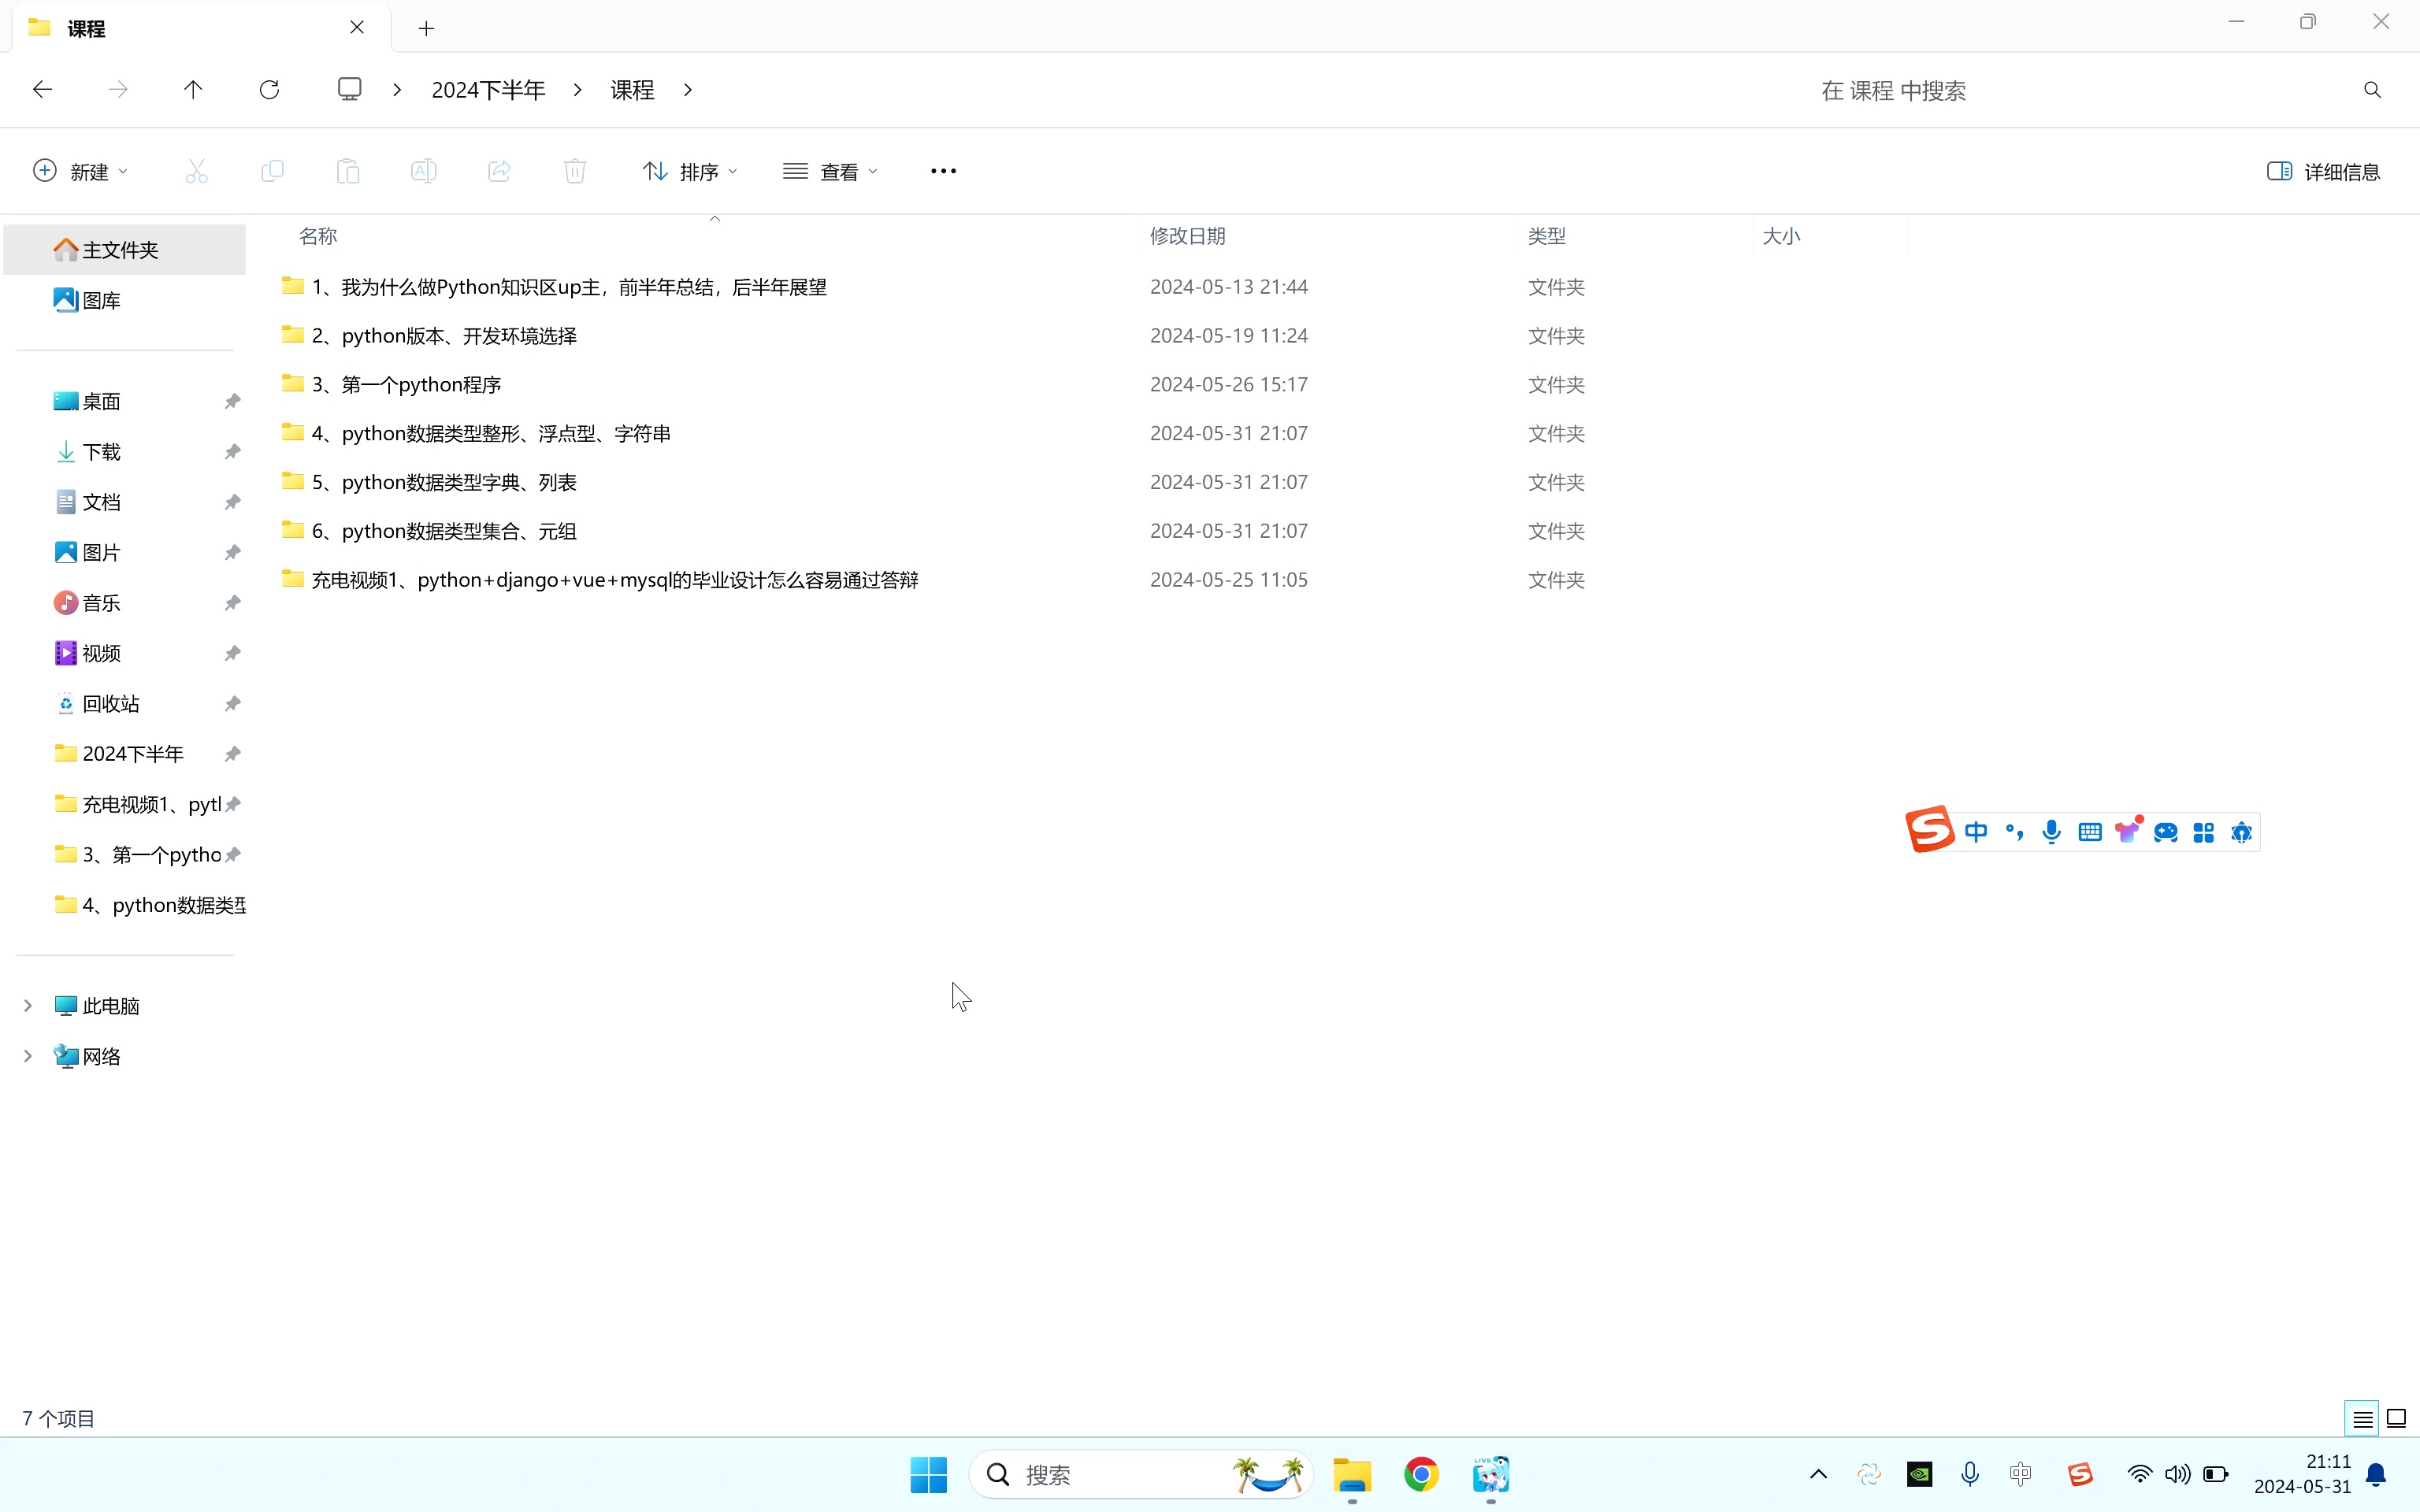Switch to large icons view in status bar

click(x=2396, y=1418)
